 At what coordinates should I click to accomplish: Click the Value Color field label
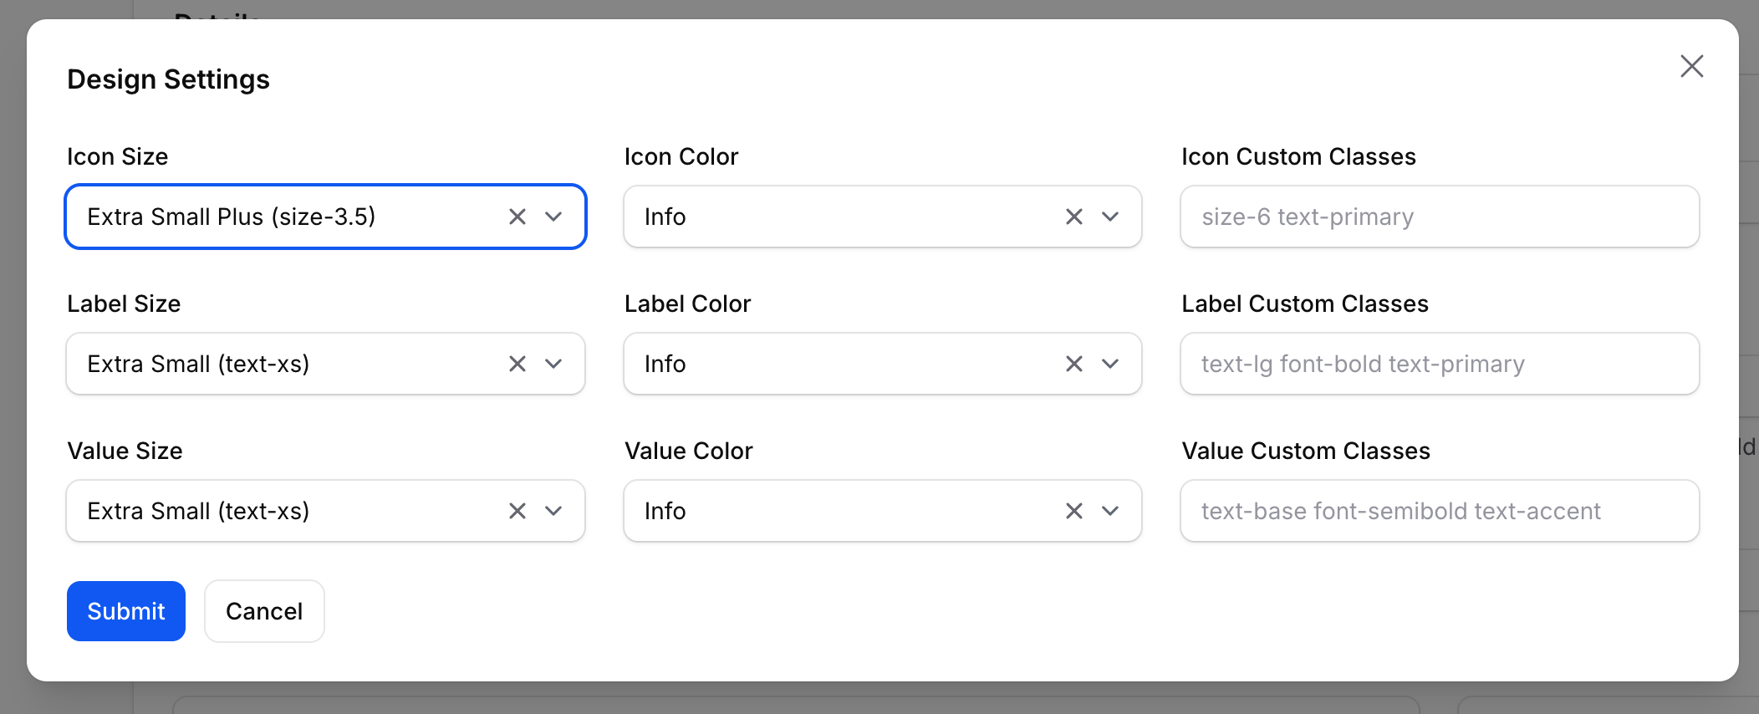pos(689,451)
